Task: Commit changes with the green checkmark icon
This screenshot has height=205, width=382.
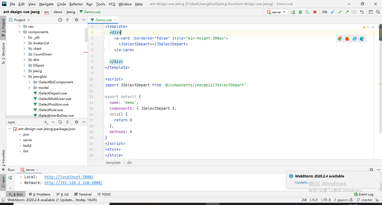Action: (339, 12)
